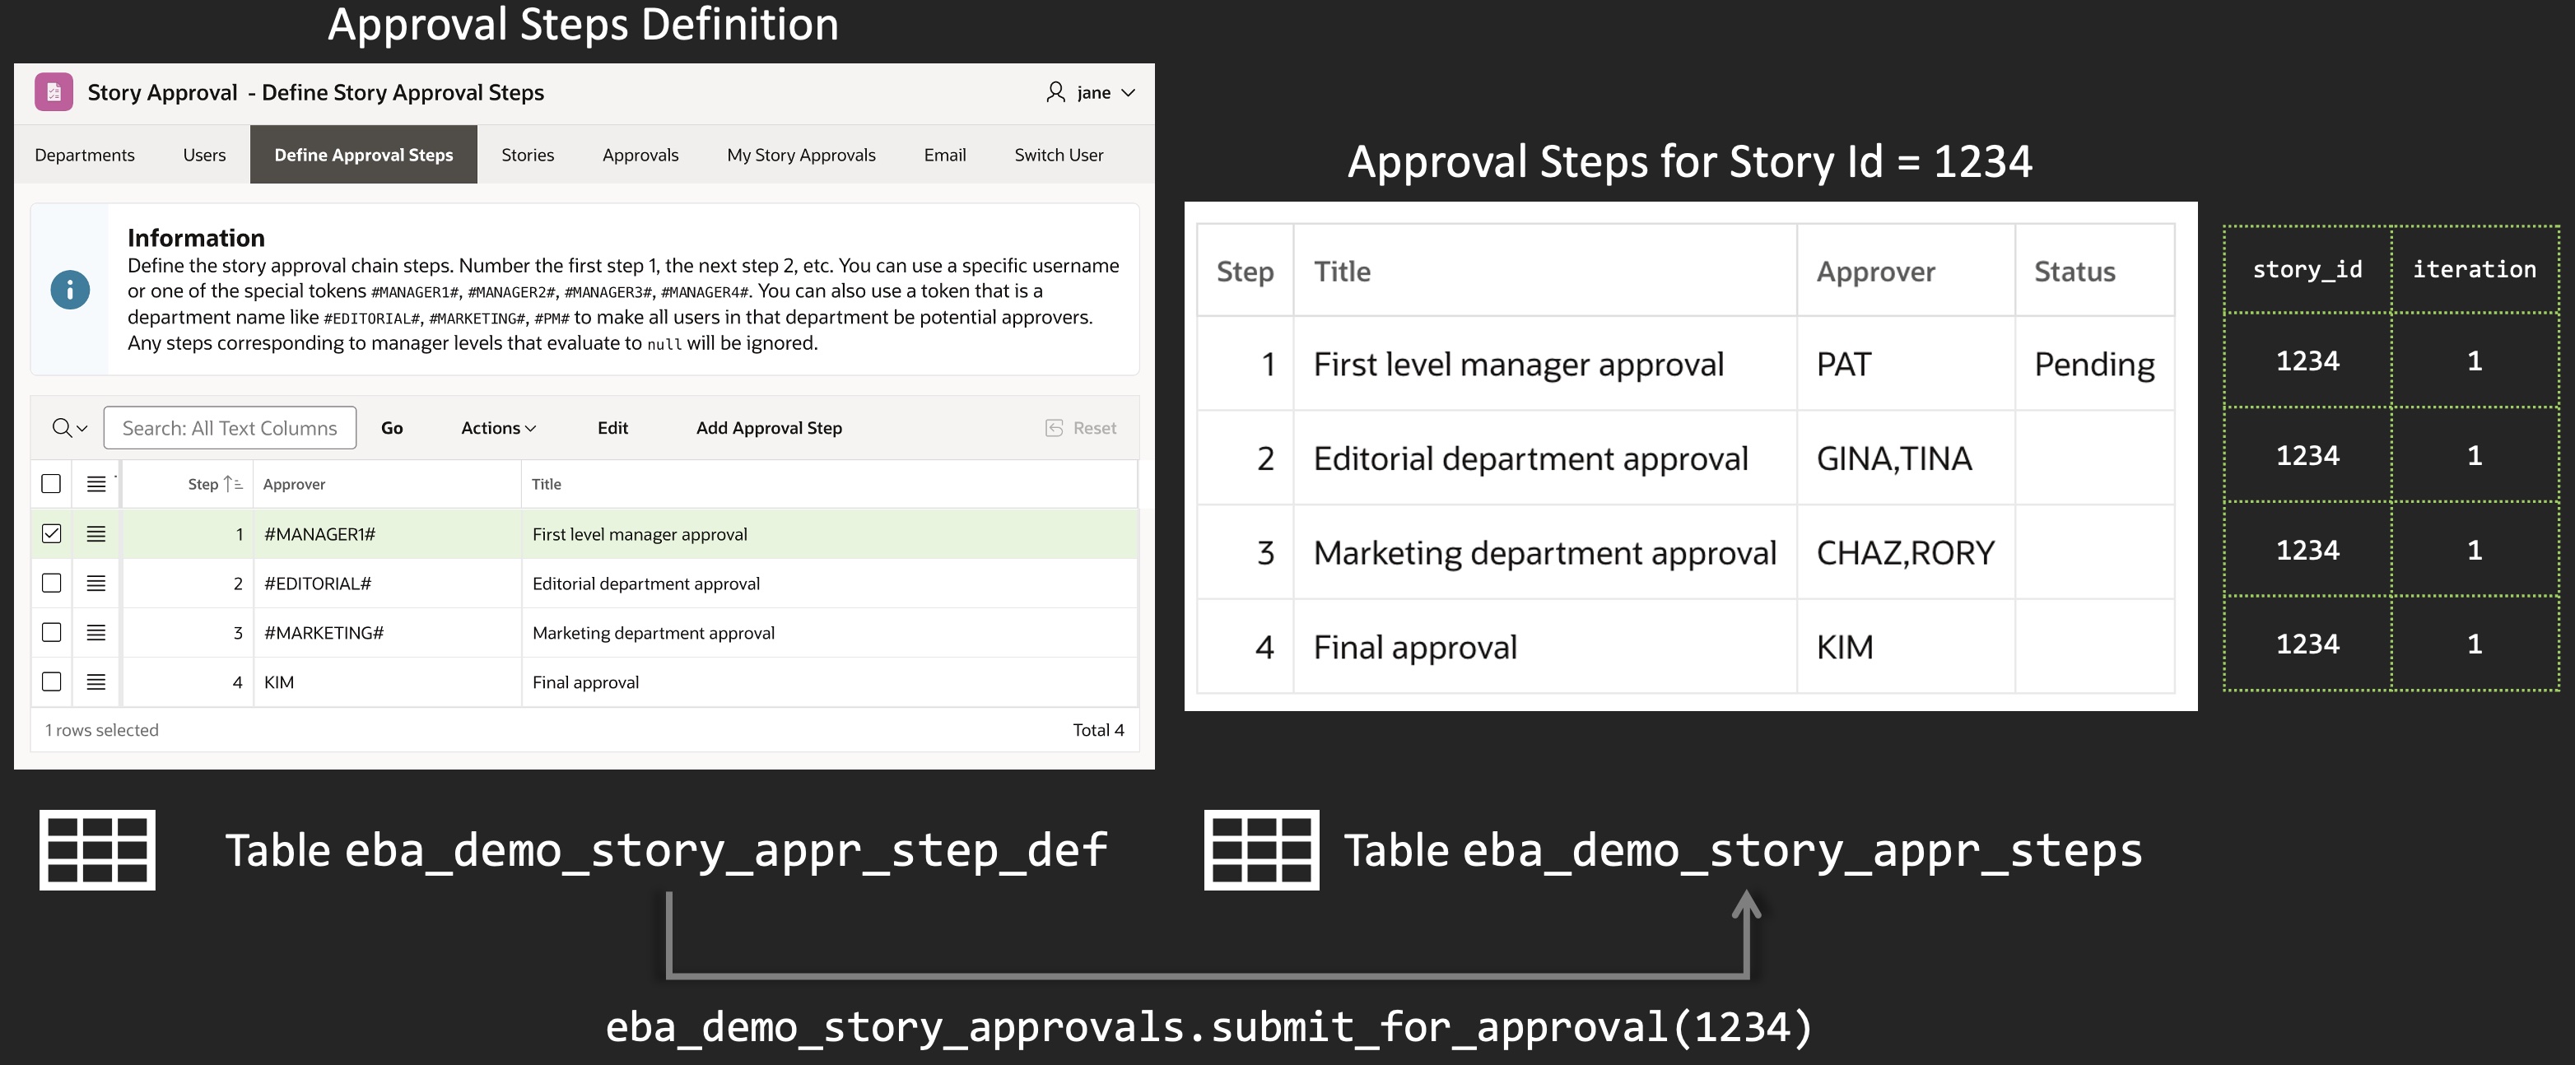This screenshot has height=1065, width=2575.
Task: Expand the Actions dropdown menu
Action: pyautogui.click(x=498, y=428)
